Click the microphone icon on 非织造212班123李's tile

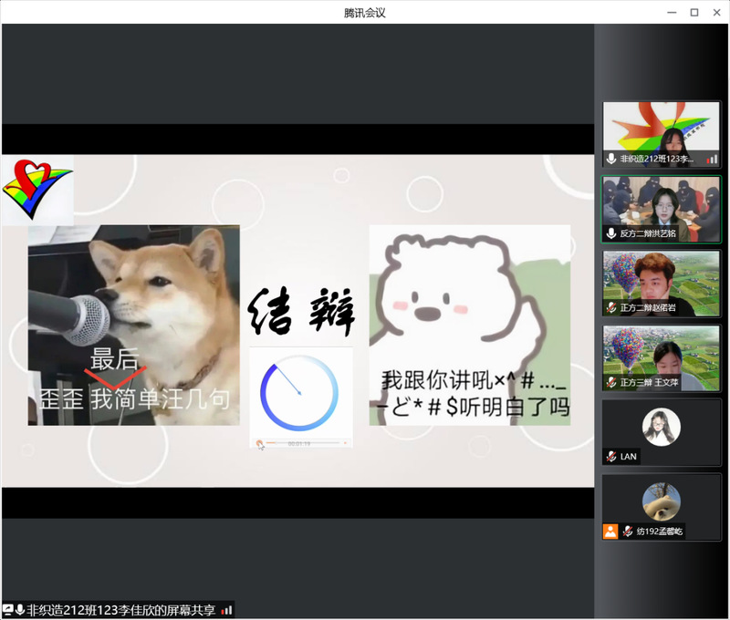[x=611, y=159]
